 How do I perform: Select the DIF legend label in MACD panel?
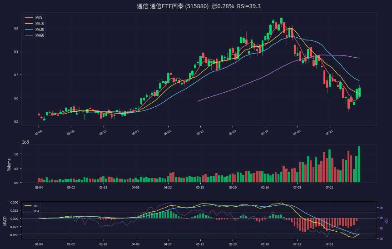36,206
